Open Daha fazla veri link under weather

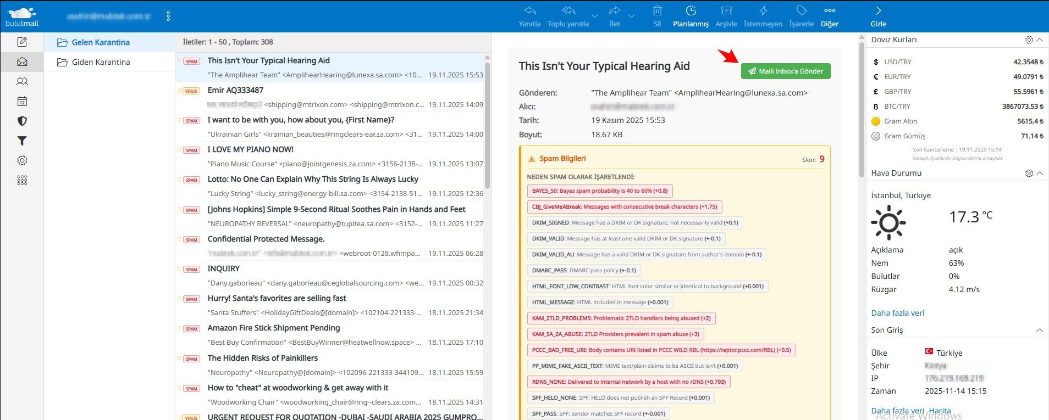click(x=897, y=313)
